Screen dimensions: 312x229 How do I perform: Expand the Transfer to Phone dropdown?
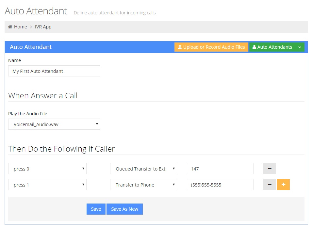[143, 185]
